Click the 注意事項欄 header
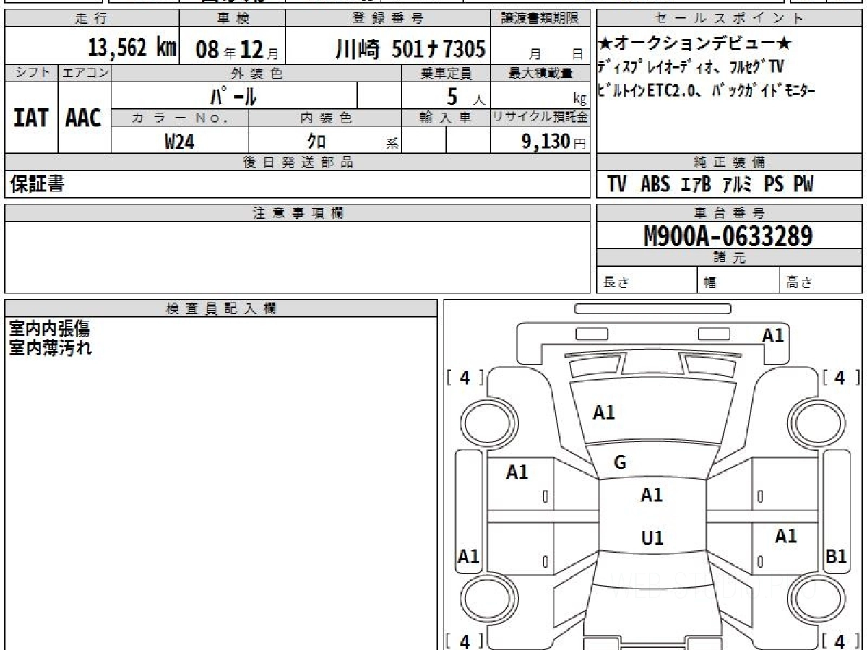The width and height of the screenshot is (867, 650). coord(298,212)
